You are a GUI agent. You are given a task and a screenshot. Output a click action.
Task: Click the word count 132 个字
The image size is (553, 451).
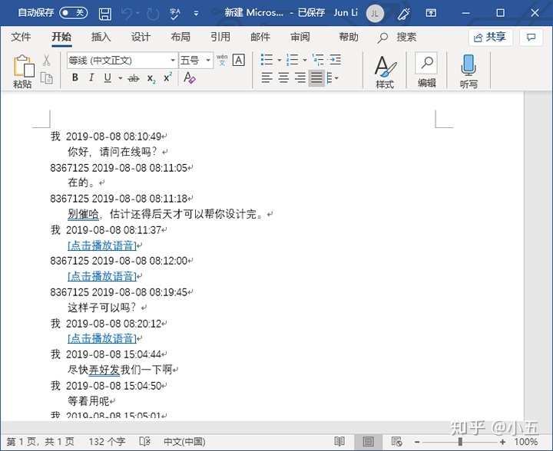pyautogui.click(x=107, y=442)
